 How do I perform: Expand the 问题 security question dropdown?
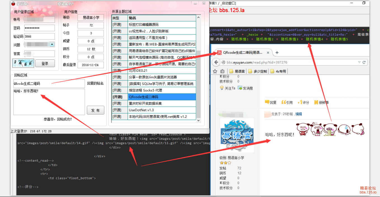[x=52, y=45]
